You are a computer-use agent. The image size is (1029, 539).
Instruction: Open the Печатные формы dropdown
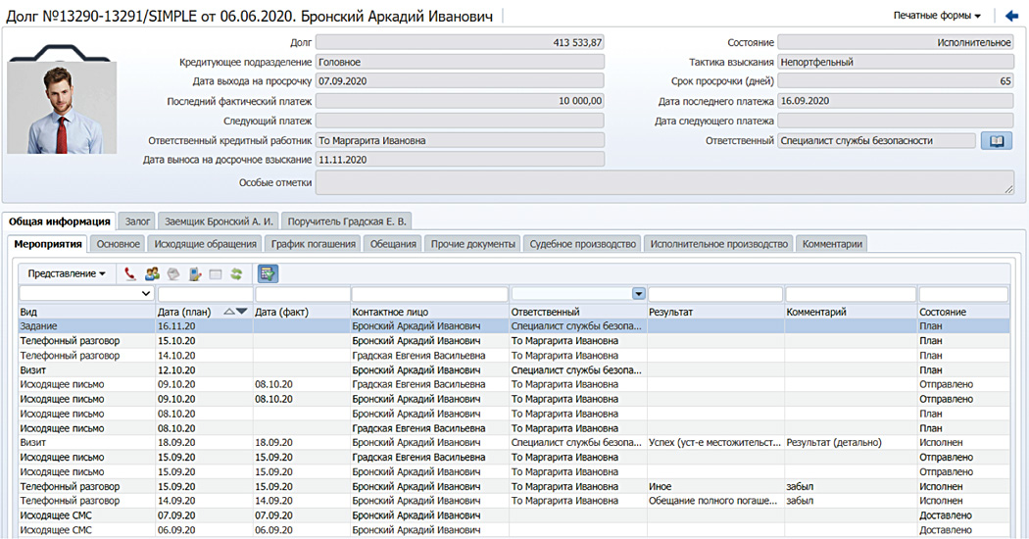937,16
